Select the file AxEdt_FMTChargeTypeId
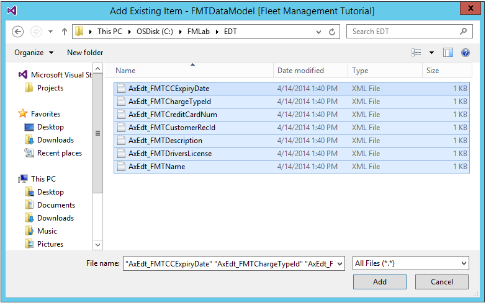The width and height of the screenshot is (486, 303). click(292, 102)
